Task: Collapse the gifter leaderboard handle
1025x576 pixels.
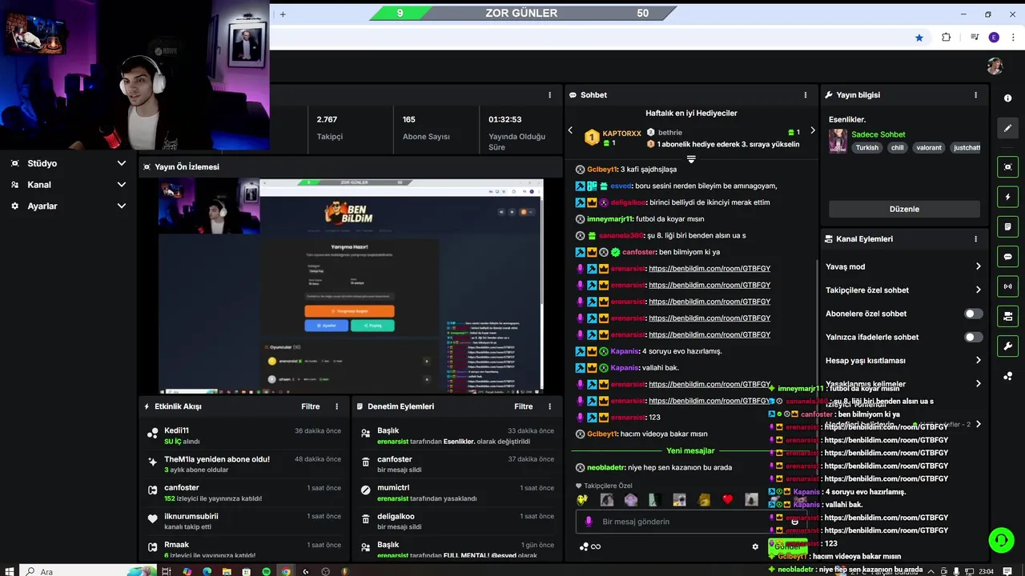Action: tap(691, 159)
